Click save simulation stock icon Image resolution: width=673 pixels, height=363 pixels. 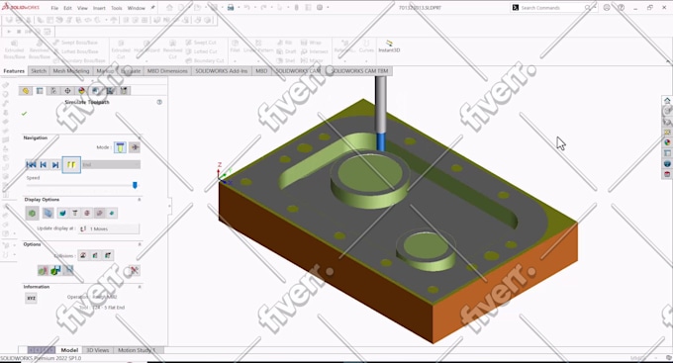pyautogui.click(x=55, y=270)
